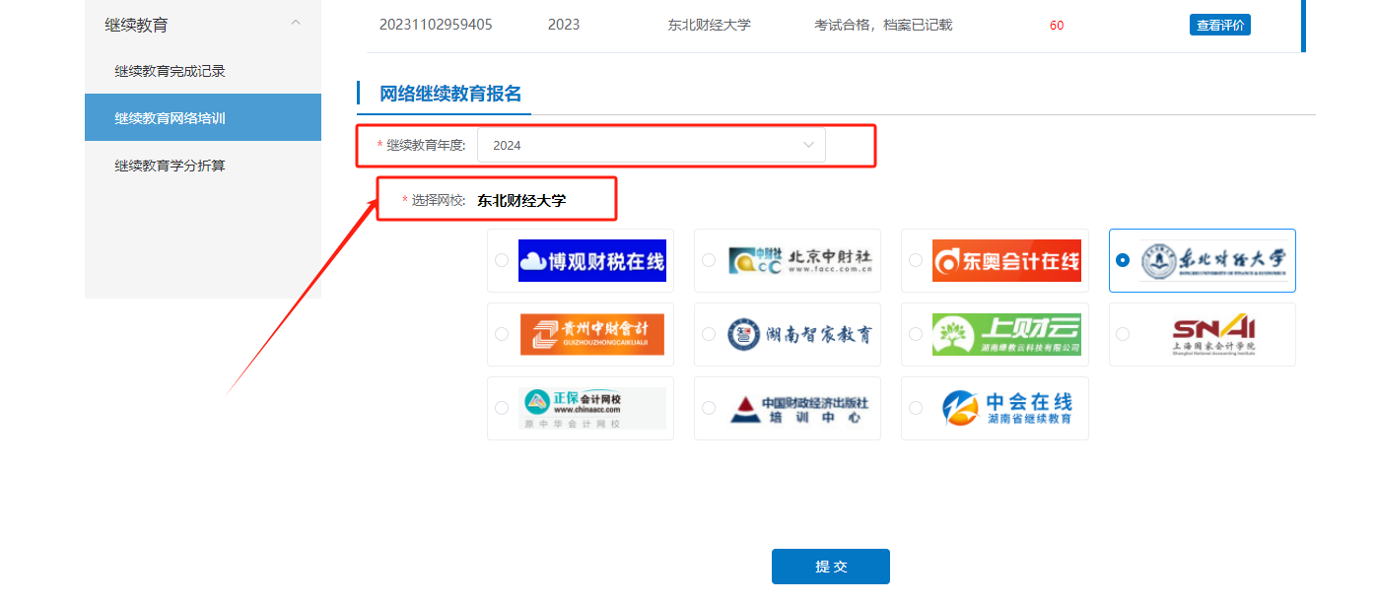
Task: Click the 博观财税在线 logo
Action: tap(591, 261)
